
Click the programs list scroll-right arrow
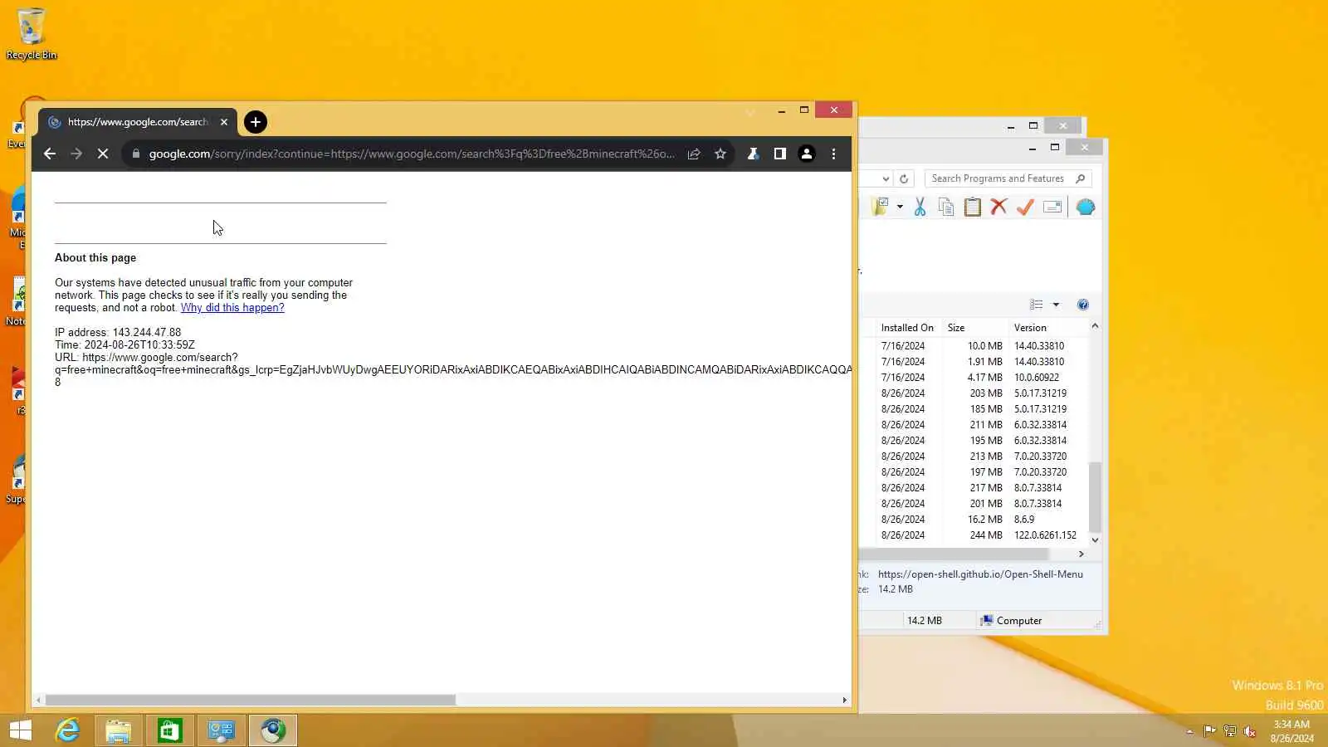1081,554
